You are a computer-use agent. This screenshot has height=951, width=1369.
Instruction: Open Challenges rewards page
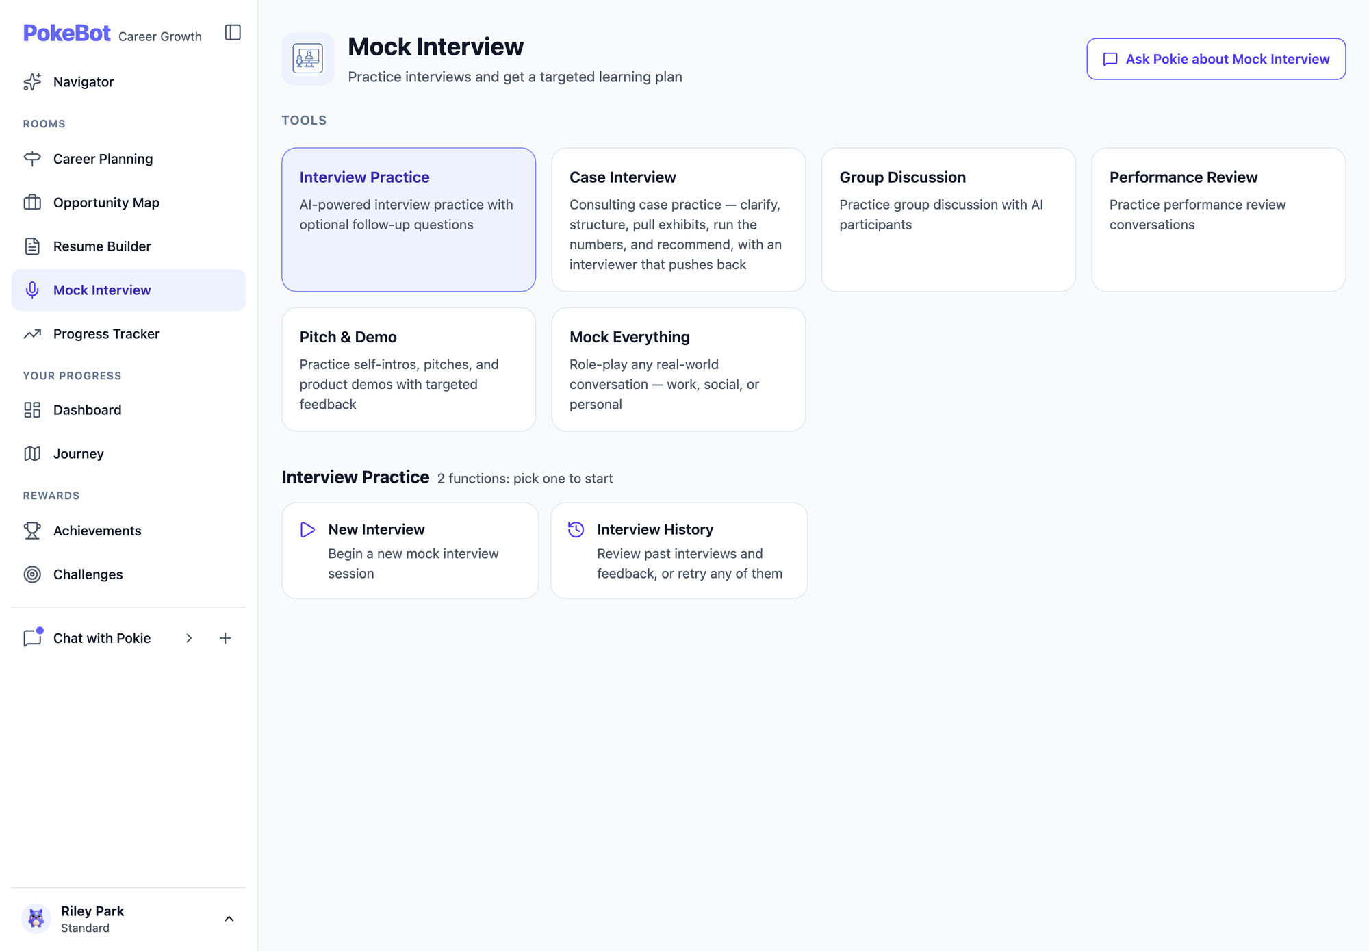129,574
